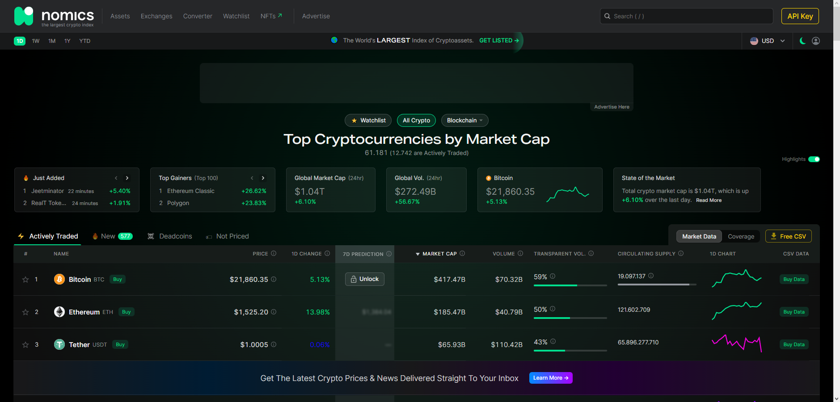Show previous Top Gainers

pyautogui.click(x=252, y=178)
